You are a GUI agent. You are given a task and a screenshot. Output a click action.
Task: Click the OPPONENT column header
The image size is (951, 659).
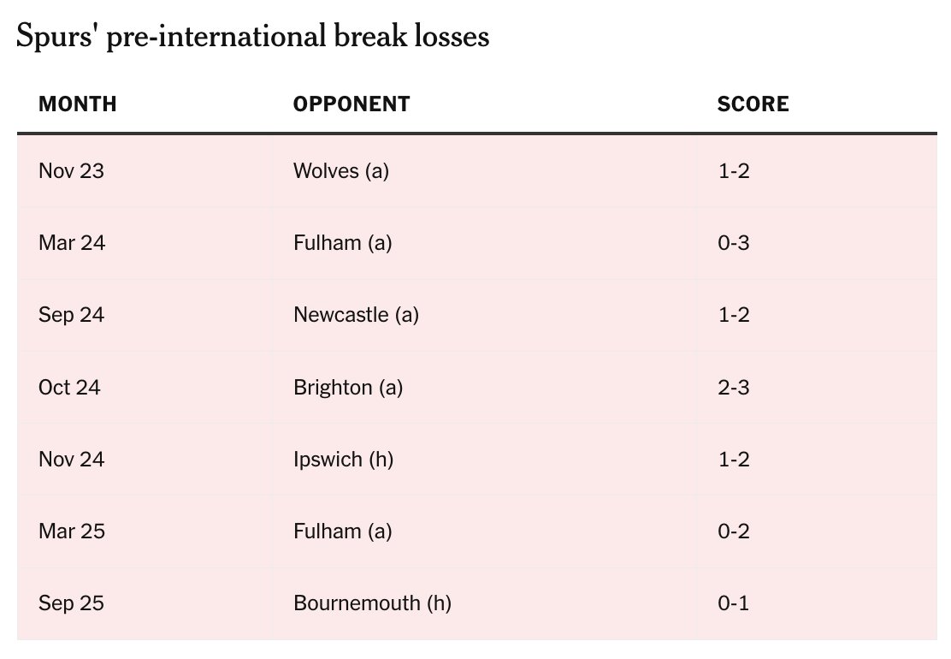[351, 104]
